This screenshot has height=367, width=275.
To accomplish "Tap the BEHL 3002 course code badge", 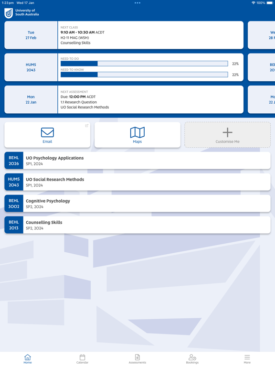I will pyautogui.click(x=14, y=204).
